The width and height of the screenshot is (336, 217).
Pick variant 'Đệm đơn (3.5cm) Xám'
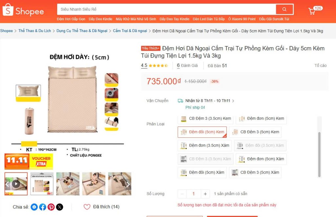pos(205,145)
